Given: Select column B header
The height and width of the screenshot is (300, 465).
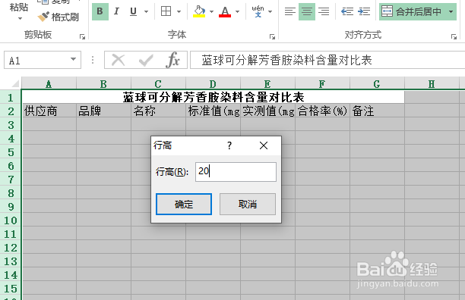Looking at the screenshot, I should point(103,84).
